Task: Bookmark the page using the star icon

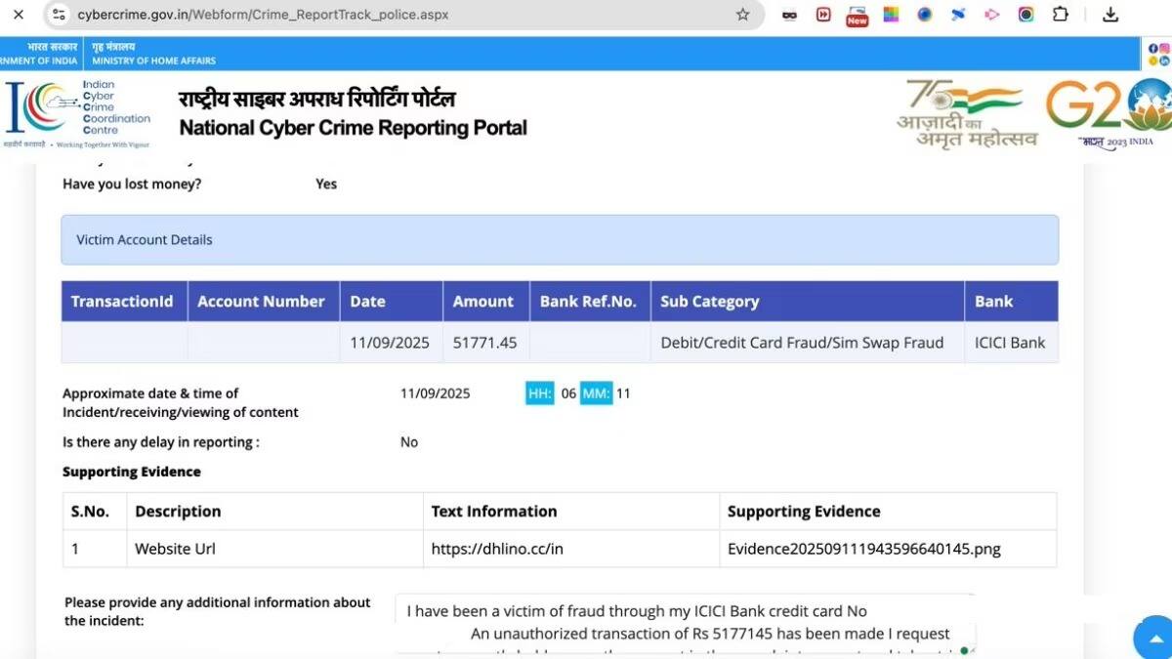Action: pyautogui.click(x=743, y=15)
